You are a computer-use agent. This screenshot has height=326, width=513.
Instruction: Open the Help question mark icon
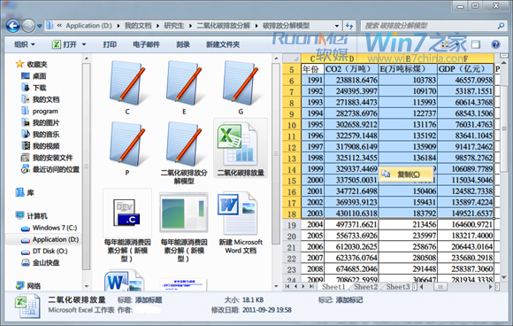(495, 44)
